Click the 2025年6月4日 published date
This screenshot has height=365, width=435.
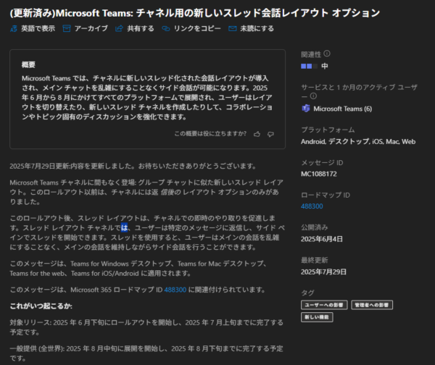(322, 239)
